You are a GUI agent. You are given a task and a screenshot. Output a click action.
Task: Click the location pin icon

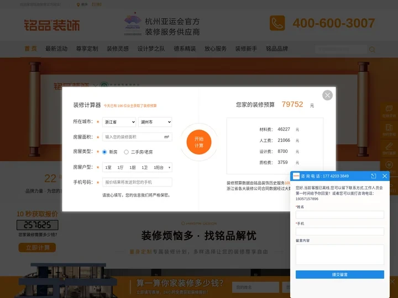[x=78, y=4]
